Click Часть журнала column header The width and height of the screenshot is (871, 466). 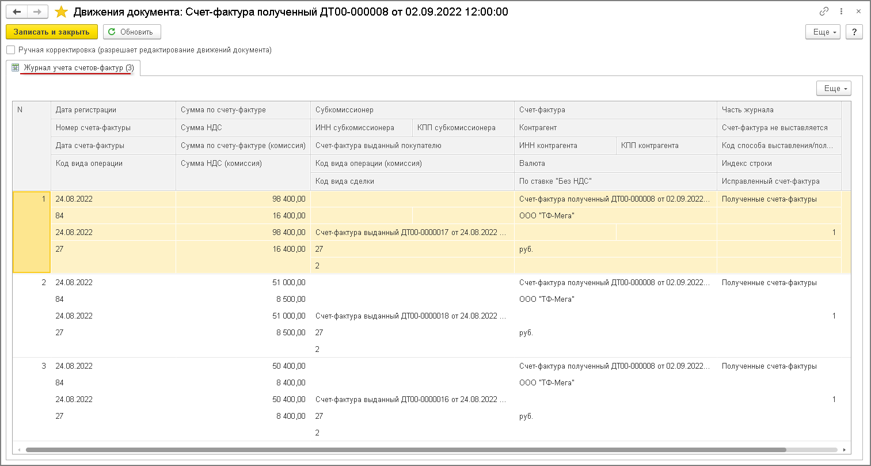779,110
